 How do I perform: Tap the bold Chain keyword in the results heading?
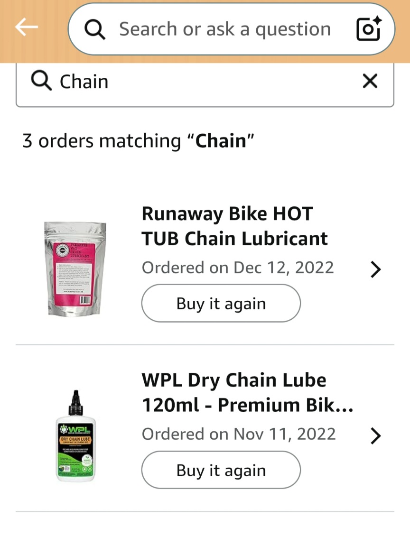click(221, 141)
